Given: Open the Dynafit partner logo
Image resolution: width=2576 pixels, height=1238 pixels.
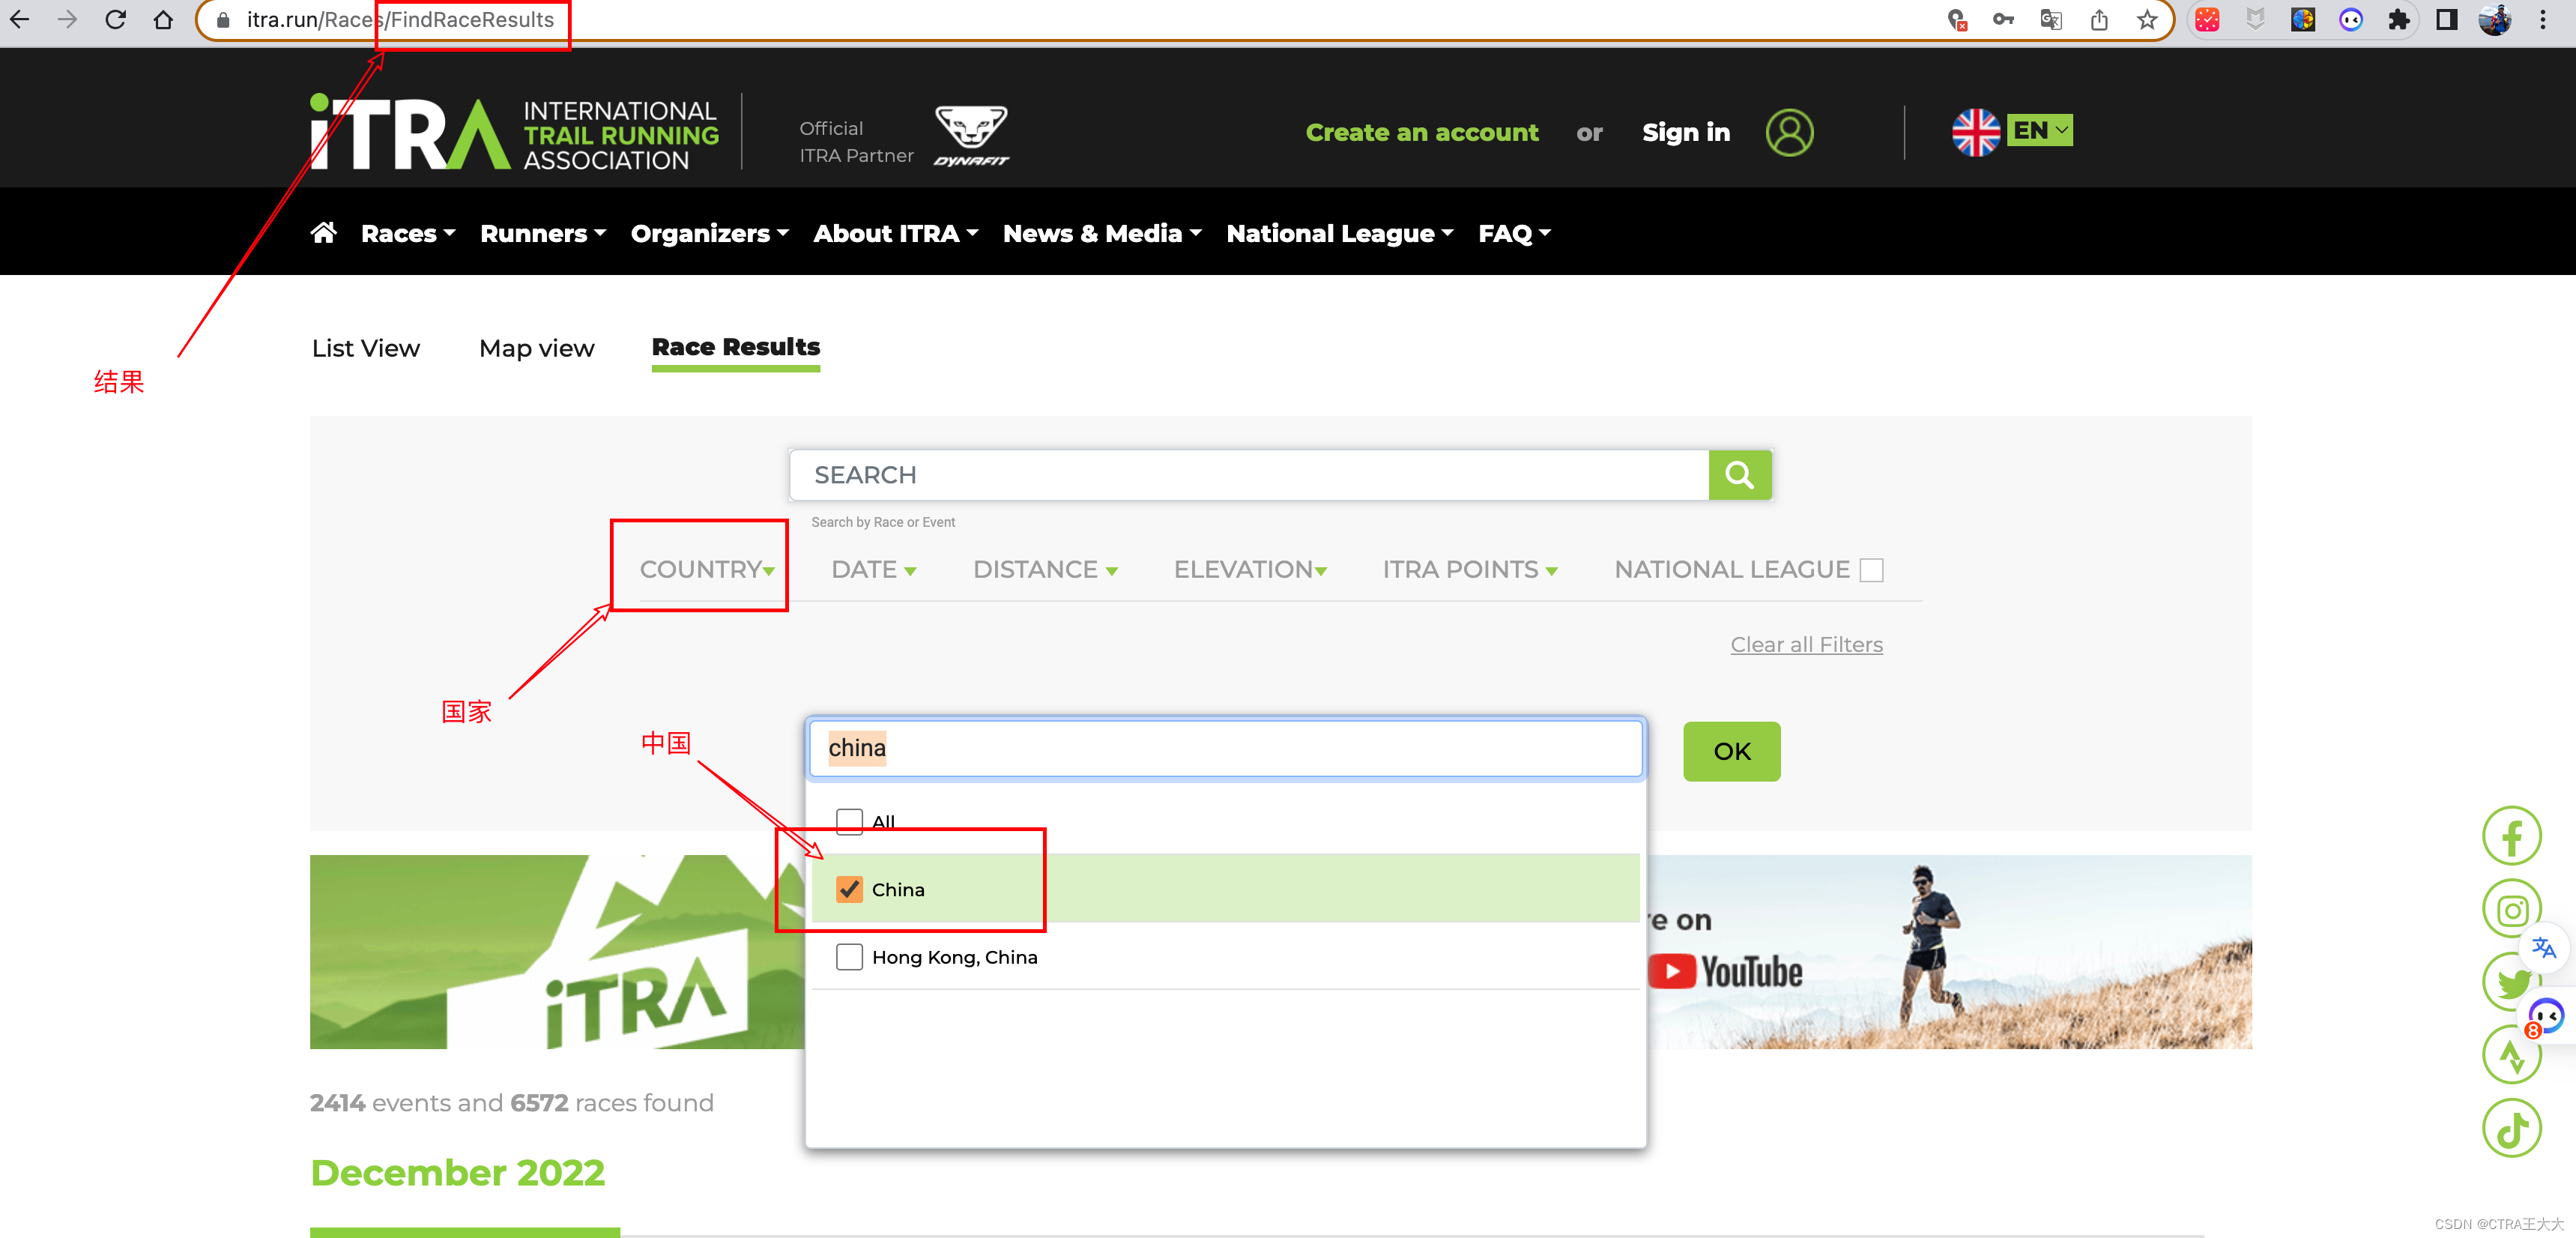Looking at the screenshot, I should pyautogui.click(x=971, y=135).
